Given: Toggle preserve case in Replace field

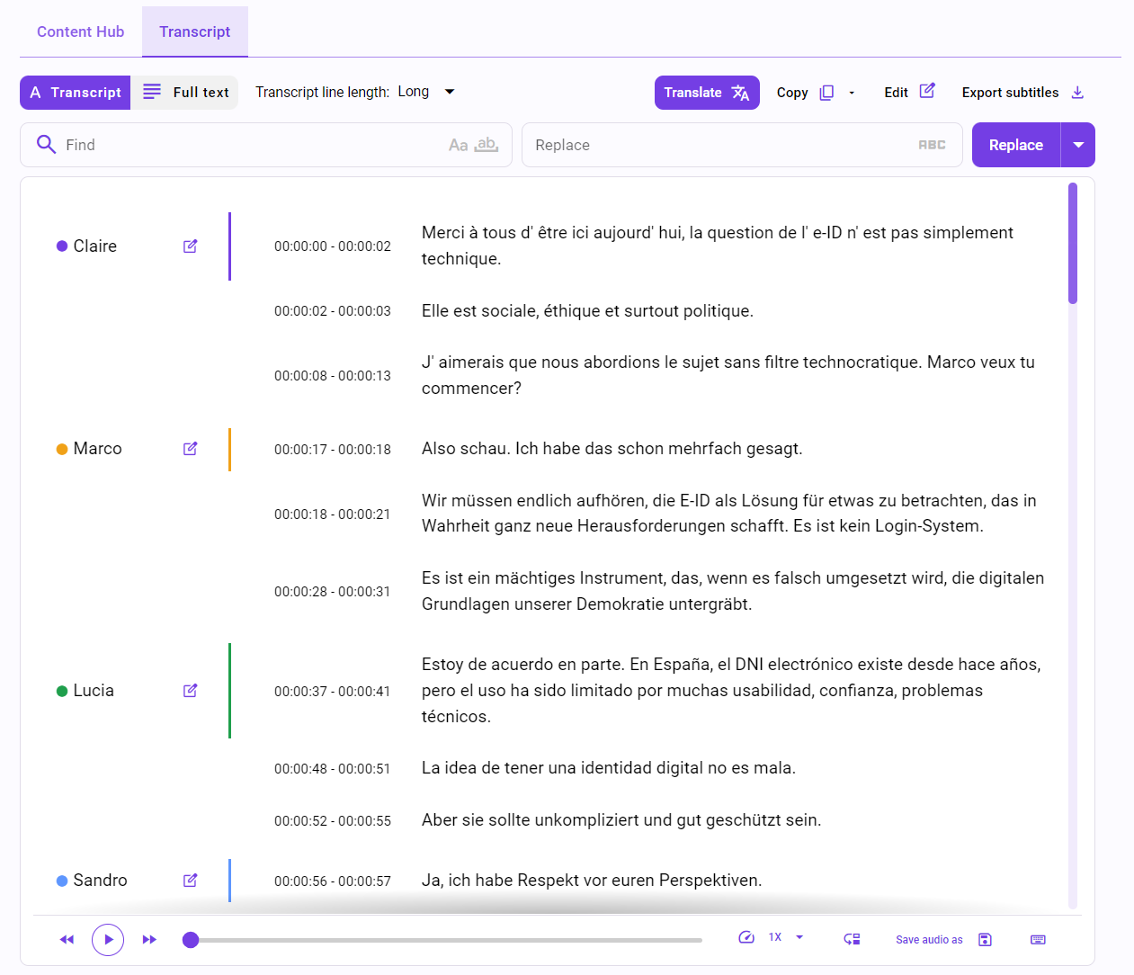Looking at the screenshot, I should tap(932, 144).
